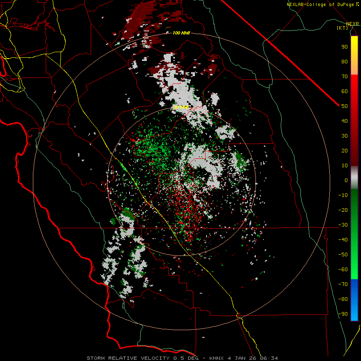Screen dimensions: 361x361
Task: Select the positive 50 knots scale value
Action: click(345, 106)
